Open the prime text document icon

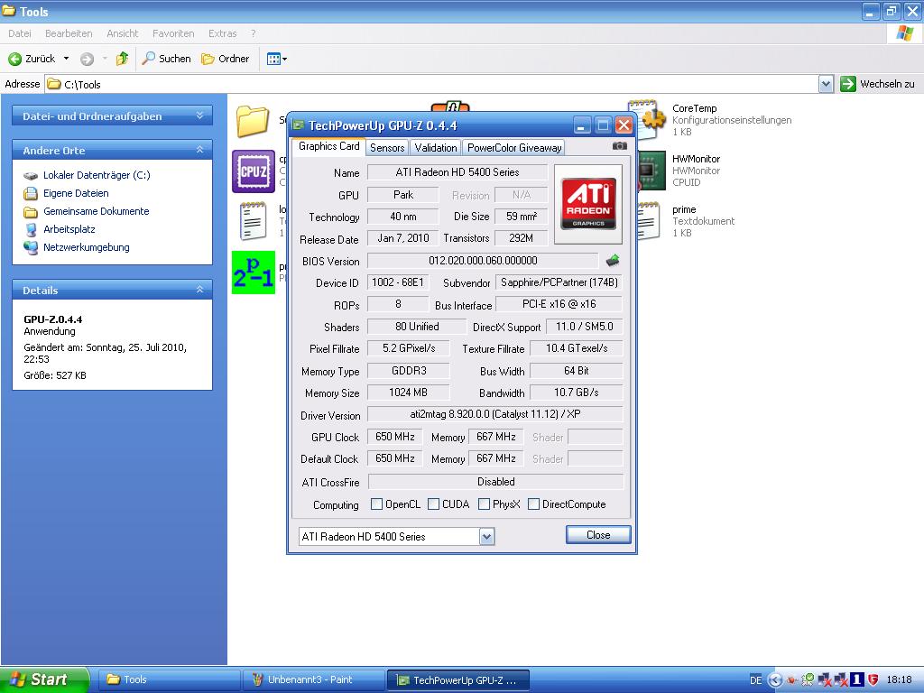[x=649, y=220]
